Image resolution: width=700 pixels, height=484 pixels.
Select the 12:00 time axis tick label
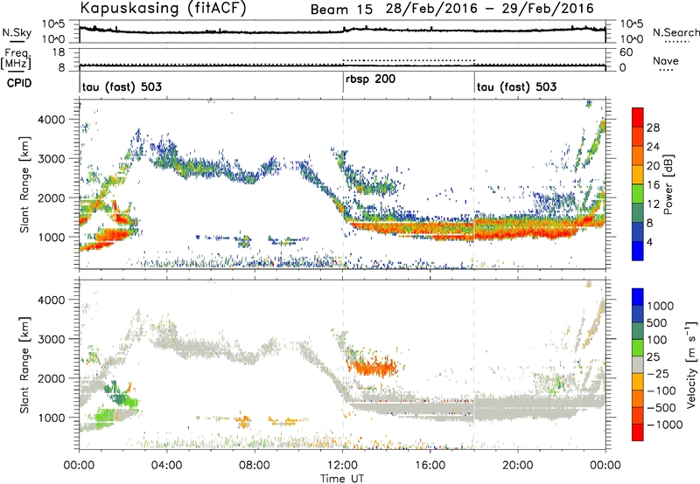(x=342, y=465)
